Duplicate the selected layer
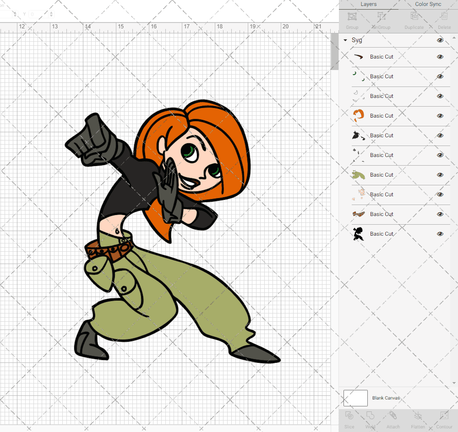 414,20
